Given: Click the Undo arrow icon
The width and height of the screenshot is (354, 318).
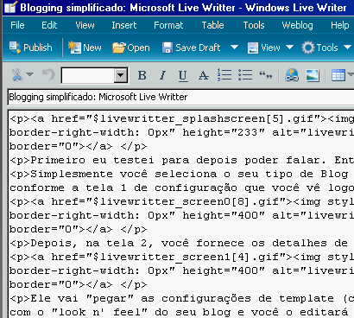Looking at the screenshot, I should coord(48,75).
